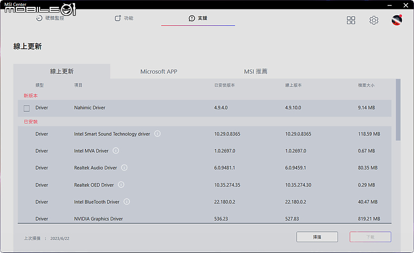The image size is (414, 253).
Task: Click the 線上版本 column header
Action: pos(293,85)
